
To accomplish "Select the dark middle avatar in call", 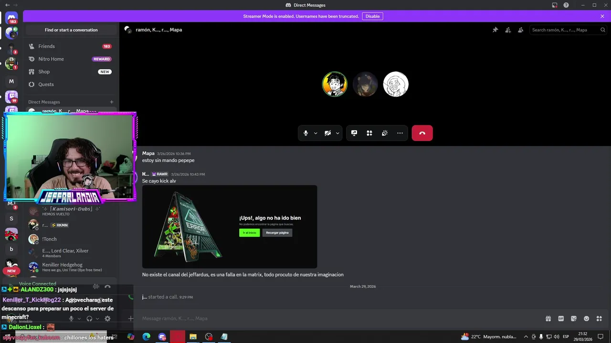I will pos(365,84).
